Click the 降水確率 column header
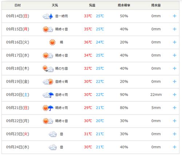The width and height of the screenshot is (182, 156). pyautogui.click(x=124, y=5)
